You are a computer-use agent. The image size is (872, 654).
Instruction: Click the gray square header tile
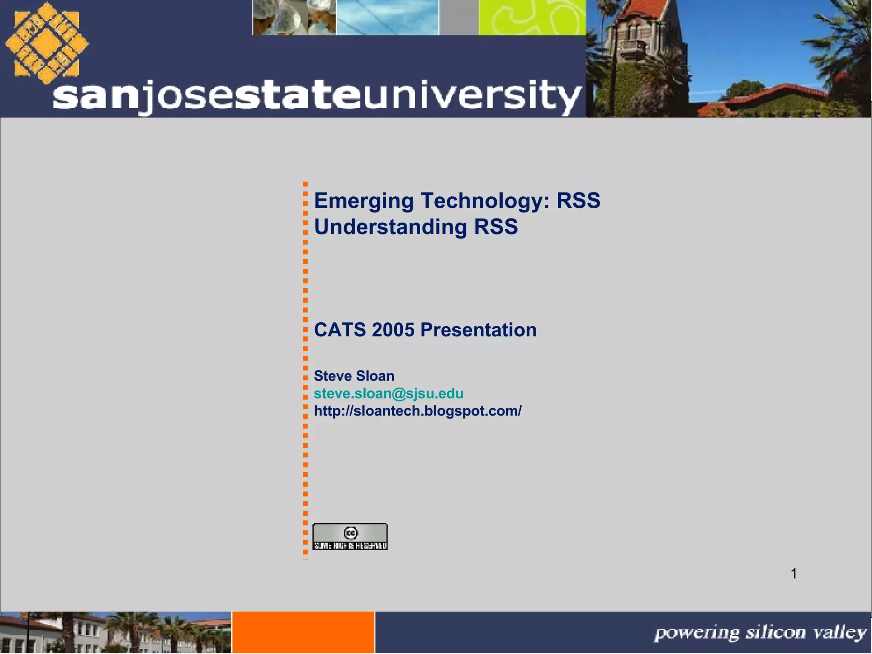[x=459, y=17]
